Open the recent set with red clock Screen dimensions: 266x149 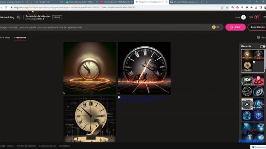[x=253, y=86]
